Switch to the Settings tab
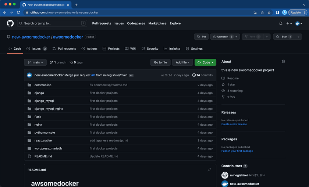The image size is (309, 187). [194, 48]
